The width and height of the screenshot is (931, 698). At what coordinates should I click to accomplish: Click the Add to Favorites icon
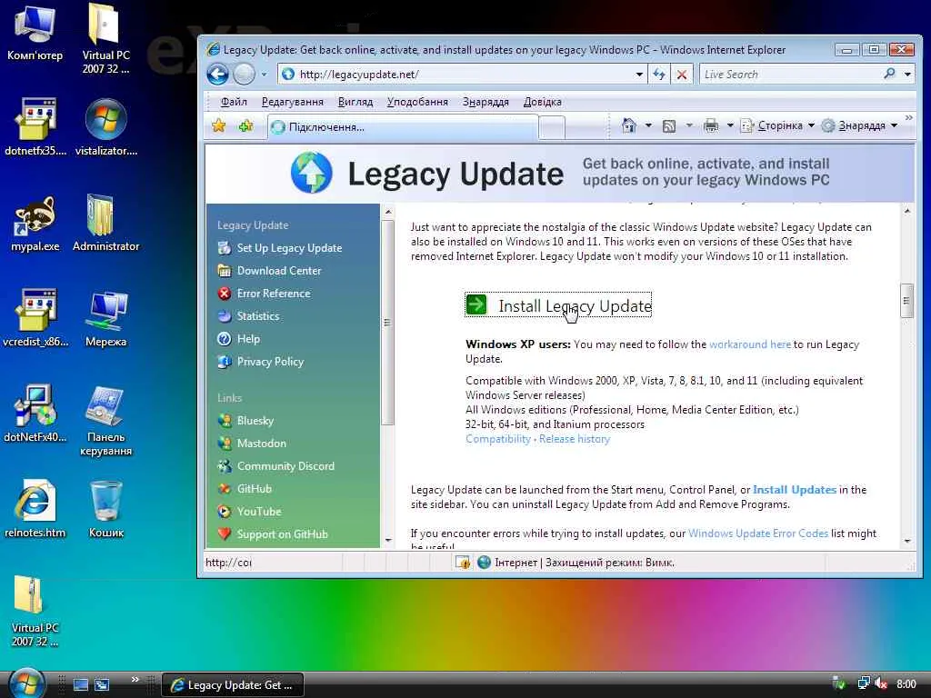245,125
